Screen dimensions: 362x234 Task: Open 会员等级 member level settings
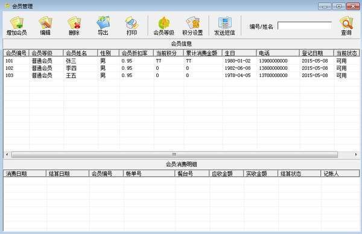point(164,26)
